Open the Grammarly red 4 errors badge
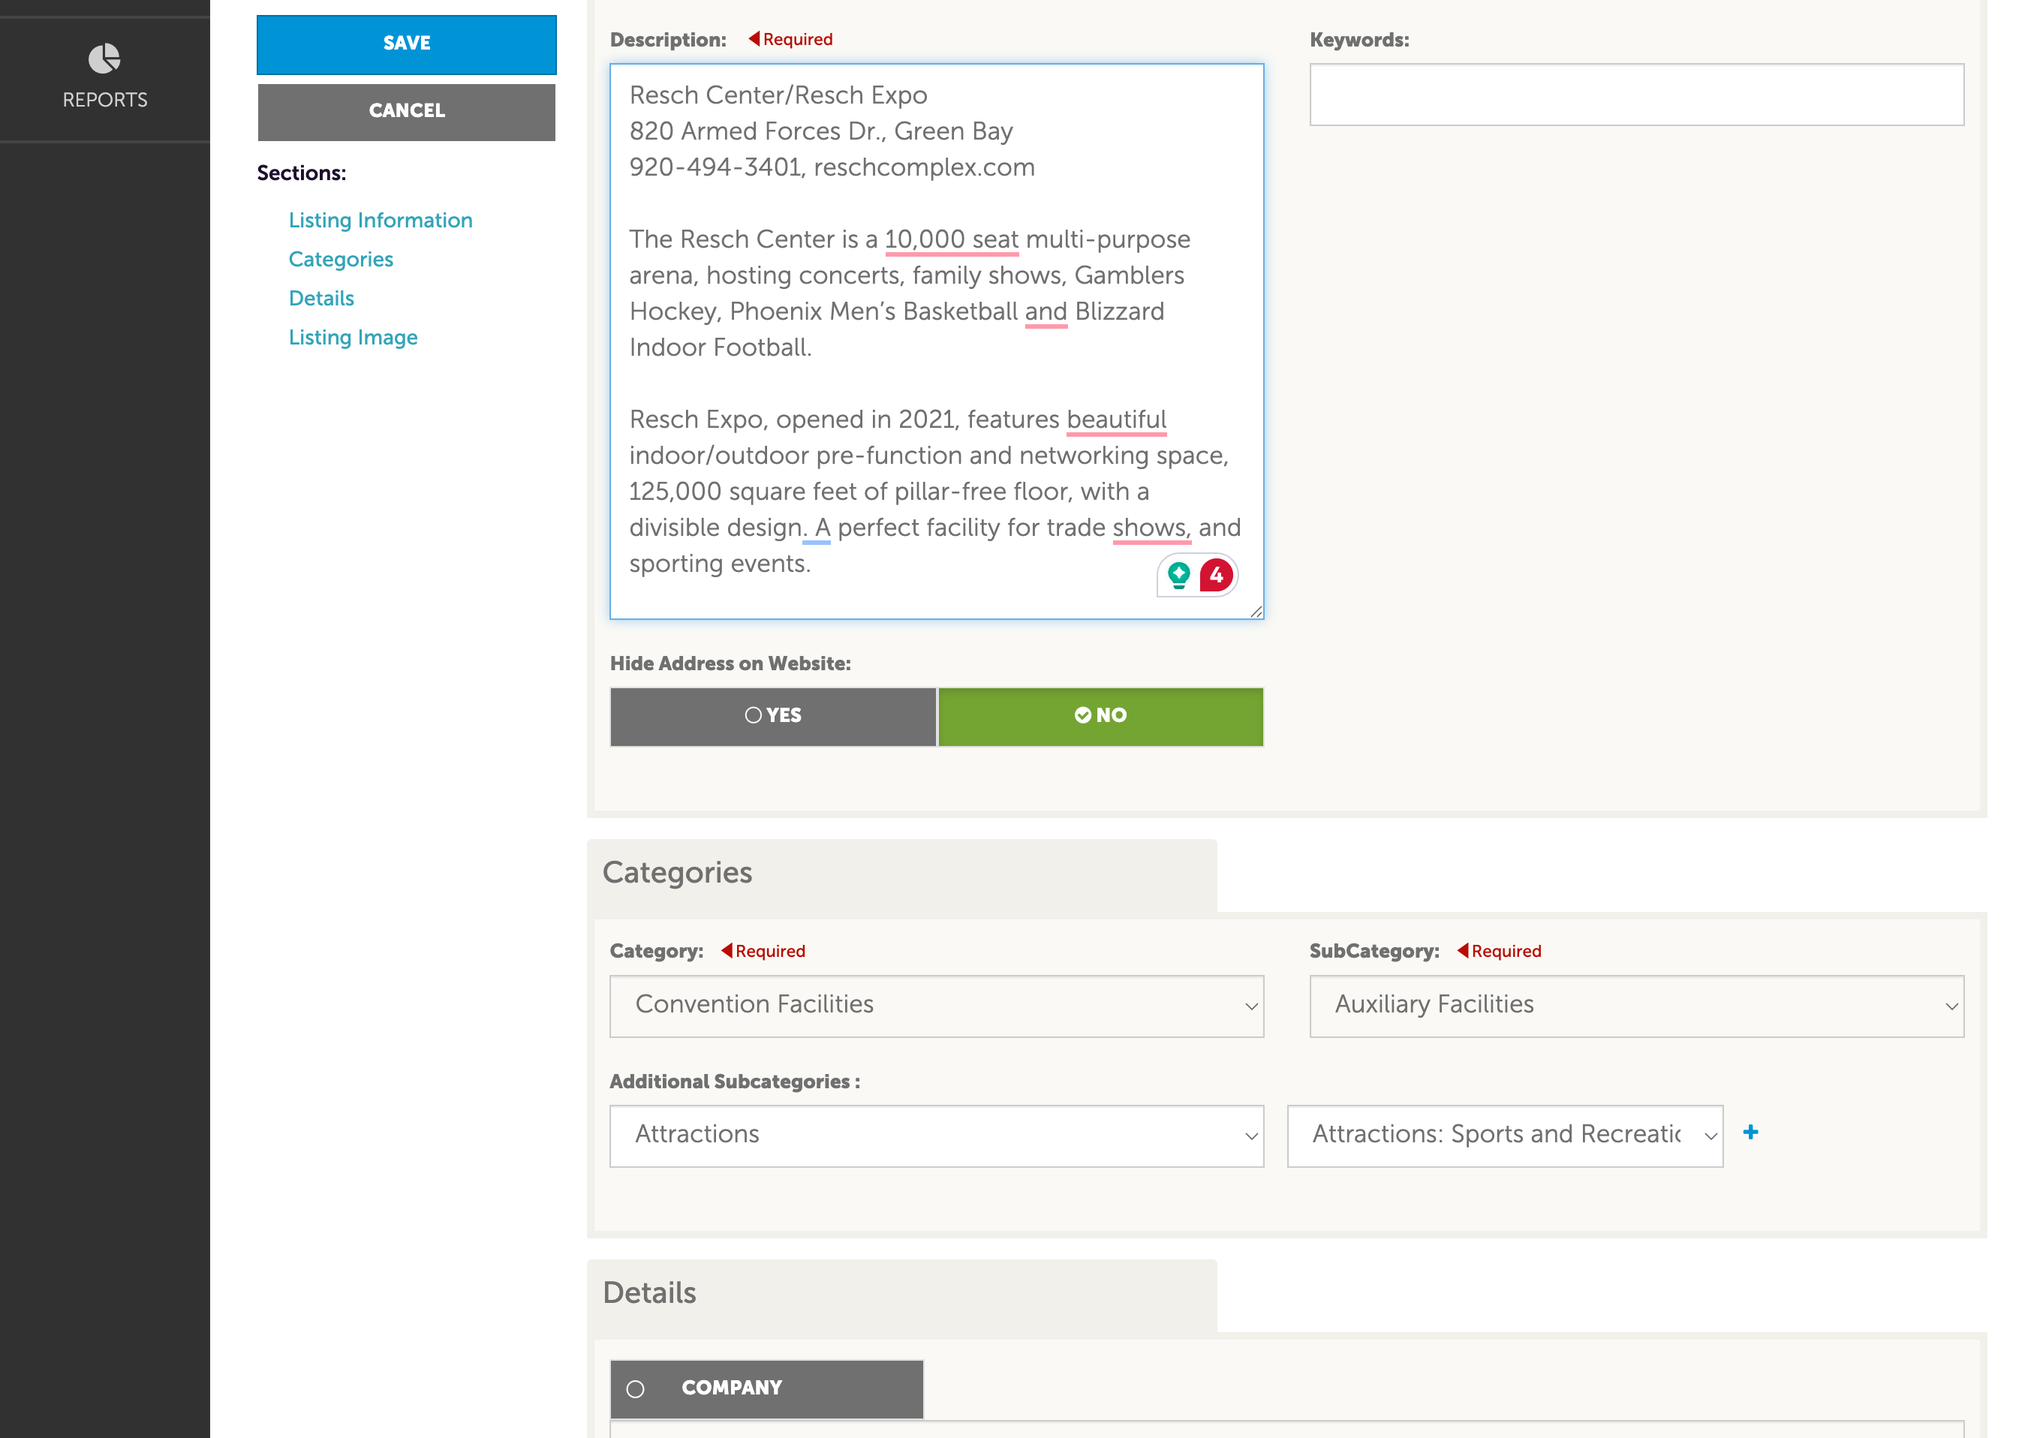 pyautogui.click(x=1217, y=576)
